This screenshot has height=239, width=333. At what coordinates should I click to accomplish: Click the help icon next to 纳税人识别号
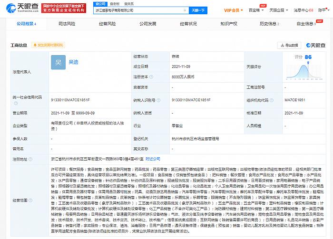click(158, 100)
